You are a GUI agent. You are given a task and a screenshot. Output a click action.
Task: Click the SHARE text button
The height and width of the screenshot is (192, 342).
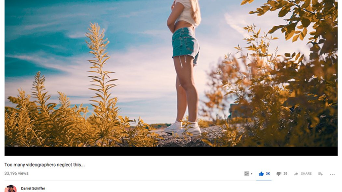(x=306, y=173)
